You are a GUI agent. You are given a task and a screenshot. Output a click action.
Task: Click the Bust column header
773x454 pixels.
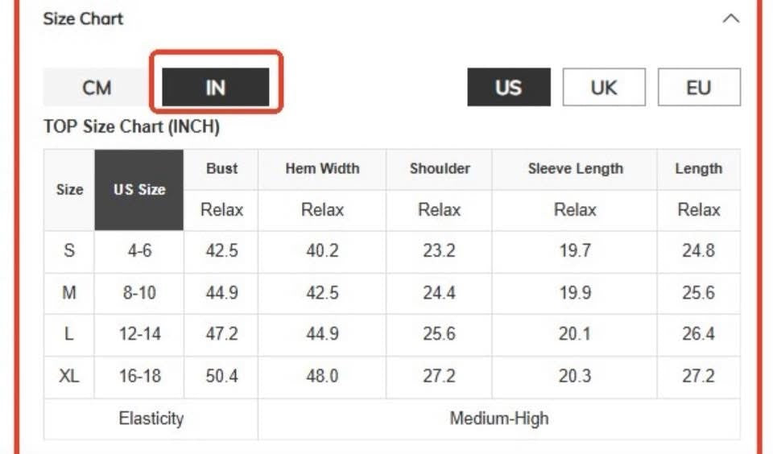coord(221,169)
